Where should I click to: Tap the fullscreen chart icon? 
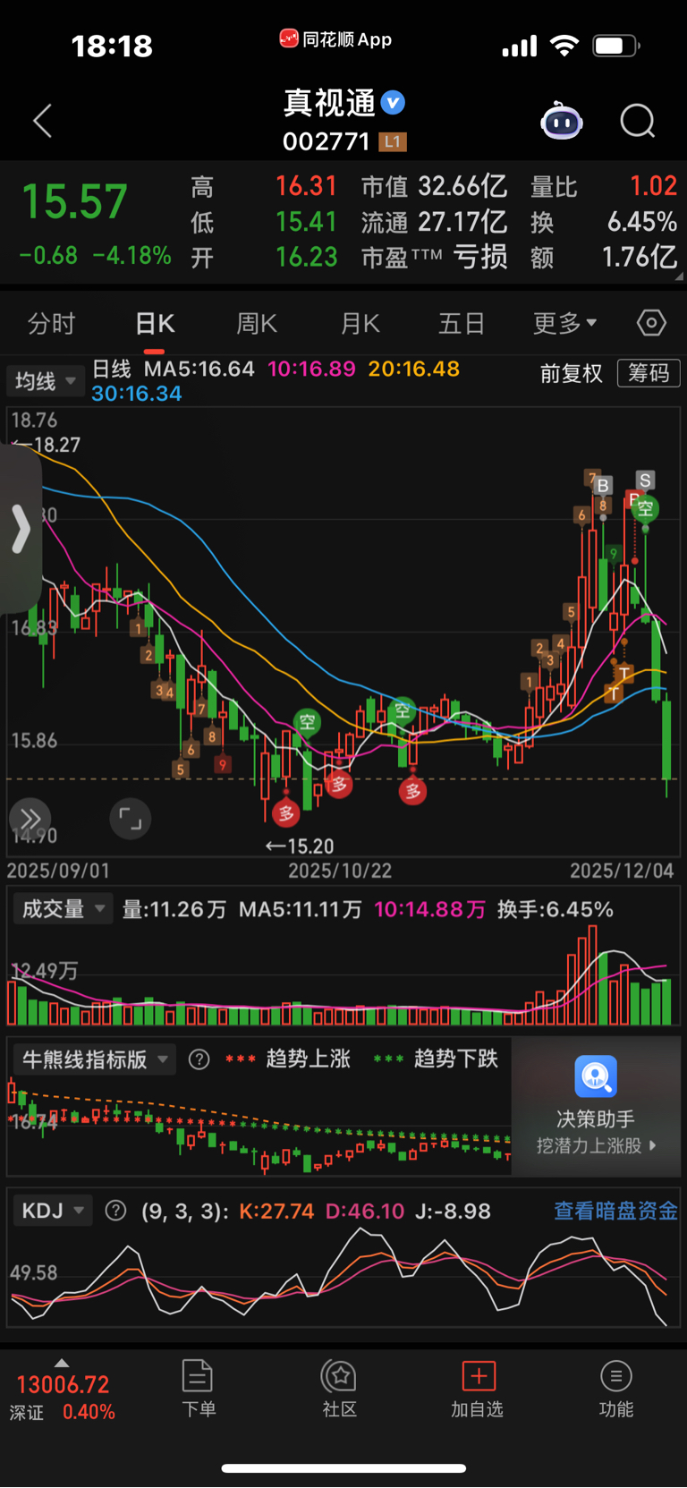pyautogui.click(x=131, y=818)
